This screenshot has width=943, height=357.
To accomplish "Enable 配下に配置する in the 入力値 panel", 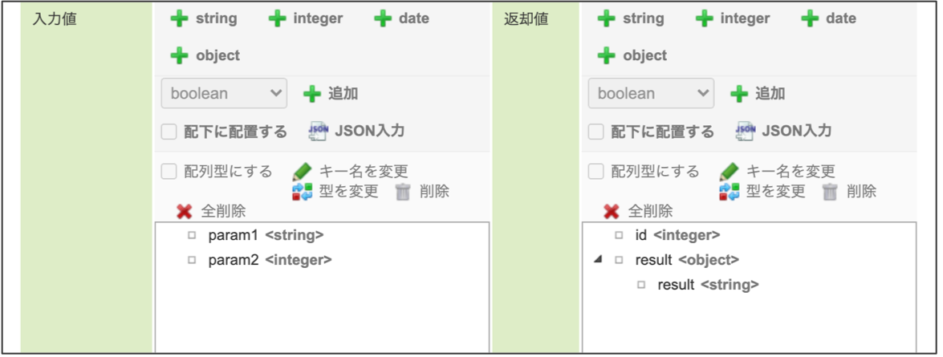I will [169, 132].
